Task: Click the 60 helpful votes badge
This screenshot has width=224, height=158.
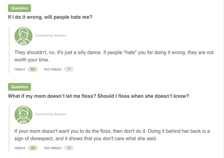Action: tap(33, 69)
